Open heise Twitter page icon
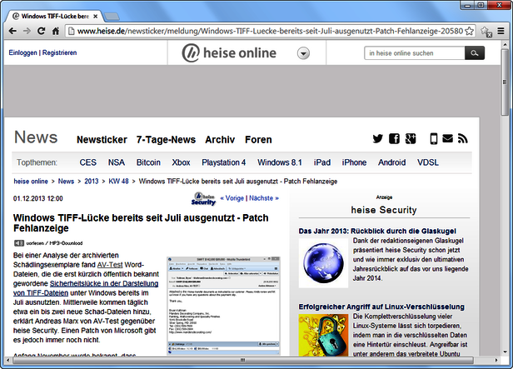The height and width of the screenshot is (369, 513). (378, 139)
